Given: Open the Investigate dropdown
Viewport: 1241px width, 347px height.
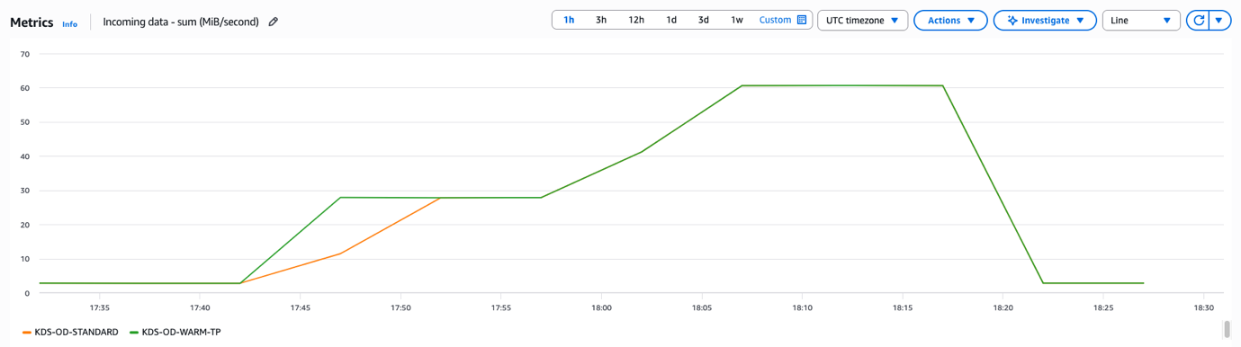Looking at the screenshot, I should (x=1045, y=20).
